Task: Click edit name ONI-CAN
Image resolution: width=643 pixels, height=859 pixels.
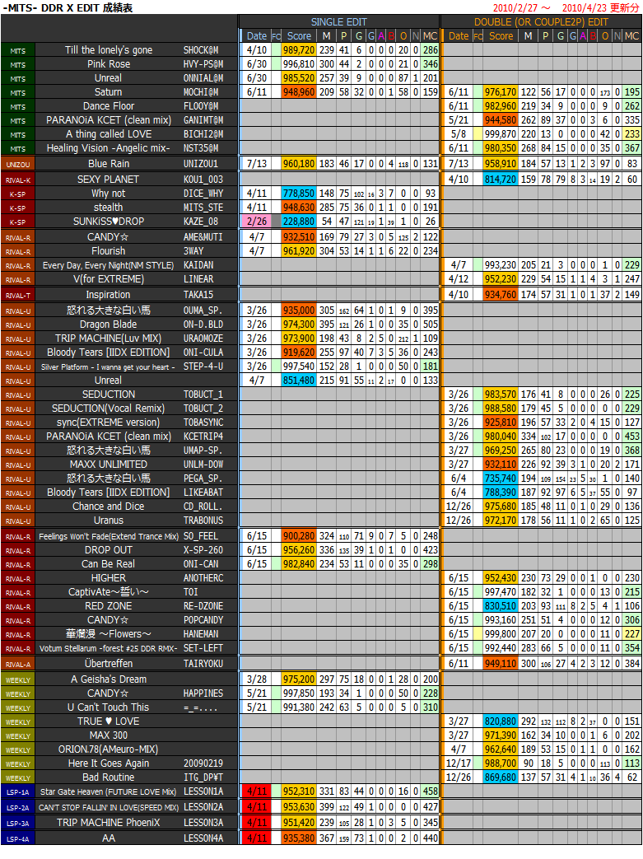Action: 201,564
